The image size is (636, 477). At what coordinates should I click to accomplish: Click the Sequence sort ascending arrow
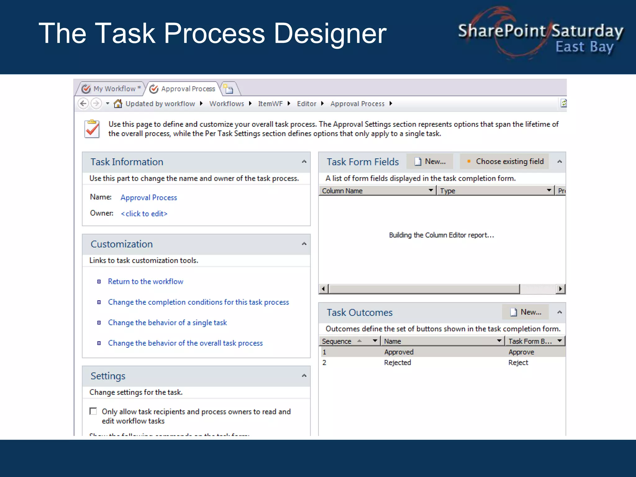[360, 341]
